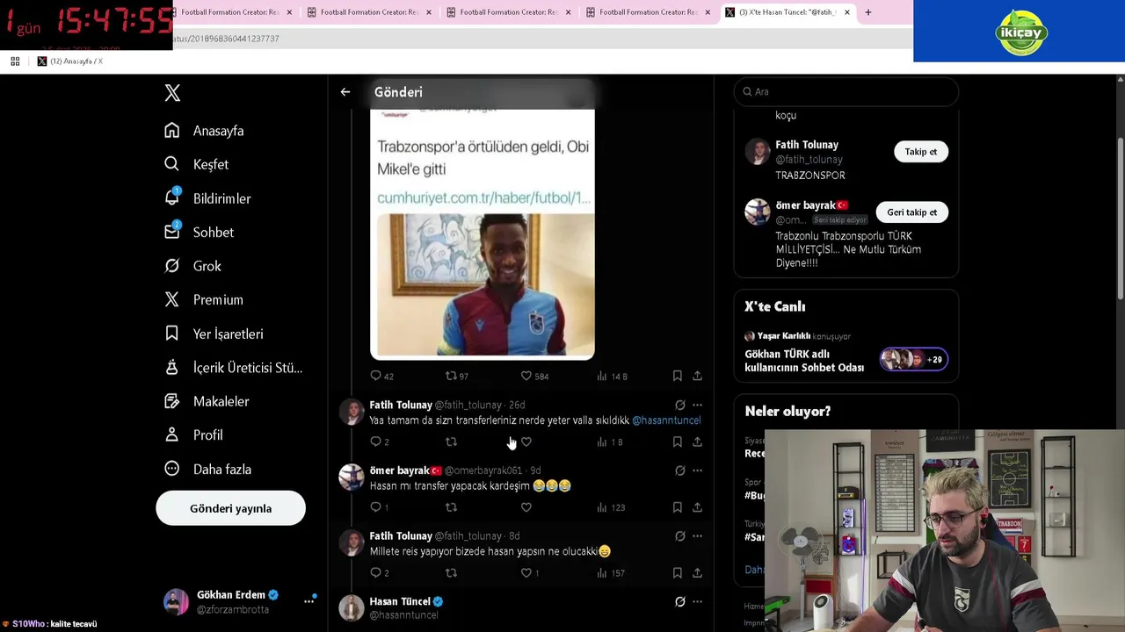Like ömer bayrak's comment
This screenshot has width=1125, height=632.
[526, 507]
